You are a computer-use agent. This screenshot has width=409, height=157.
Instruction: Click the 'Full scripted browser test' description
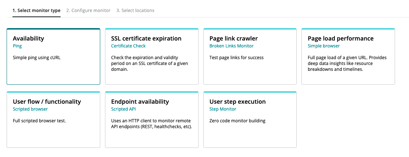(x=39, y=120)
